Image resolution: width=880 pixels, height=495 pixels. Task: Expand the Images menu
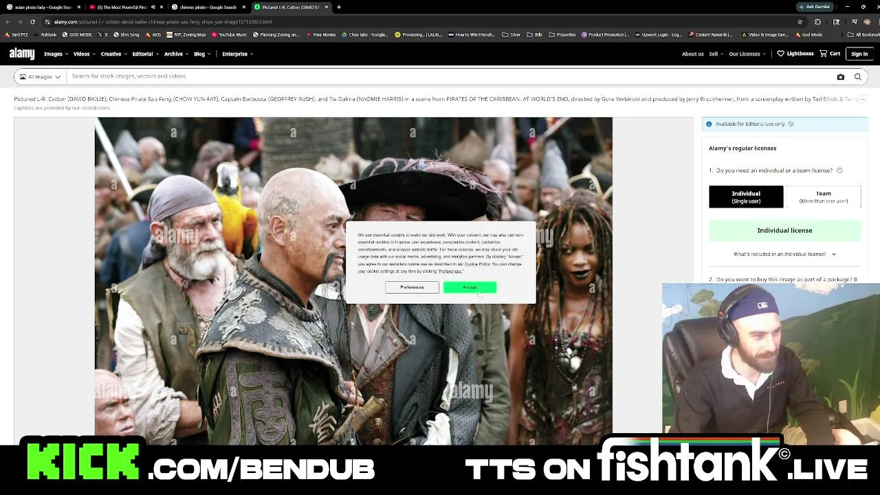pos(55,54)
